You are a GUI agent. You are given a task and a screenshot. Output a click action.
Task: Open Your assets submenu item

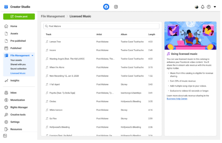[16, 60]
